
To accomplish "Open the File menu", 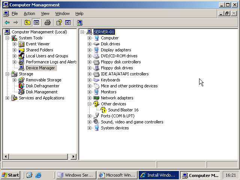I will (x=15, y=13).
